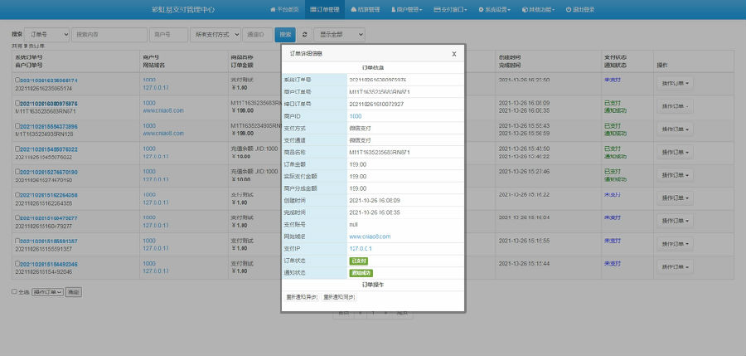746x356 pixels.
Task: Click merchant 1000 link in first table row
Action: pyautogui.click(x=149, y=80)
